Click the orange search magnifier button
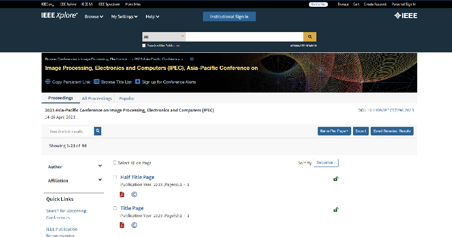Viewport: 452px width, 237px height. point(310,37)
